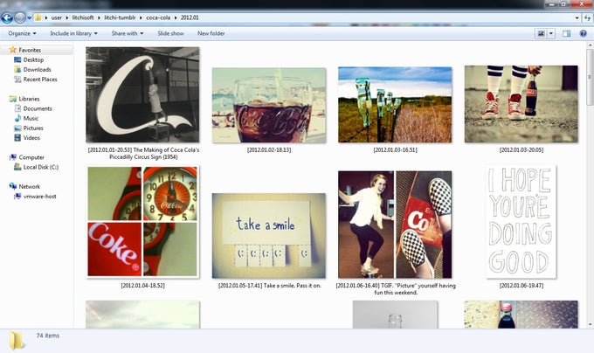Select 'litchi-tumblr' in the address breadcrumb
This screenshot has width=594, height=353.
pos(120,17)
